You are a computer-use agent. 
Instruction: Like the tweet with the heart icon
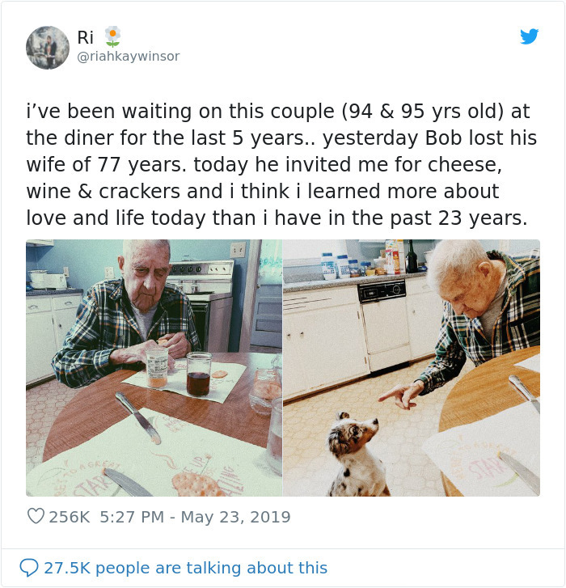pos(36,516)
